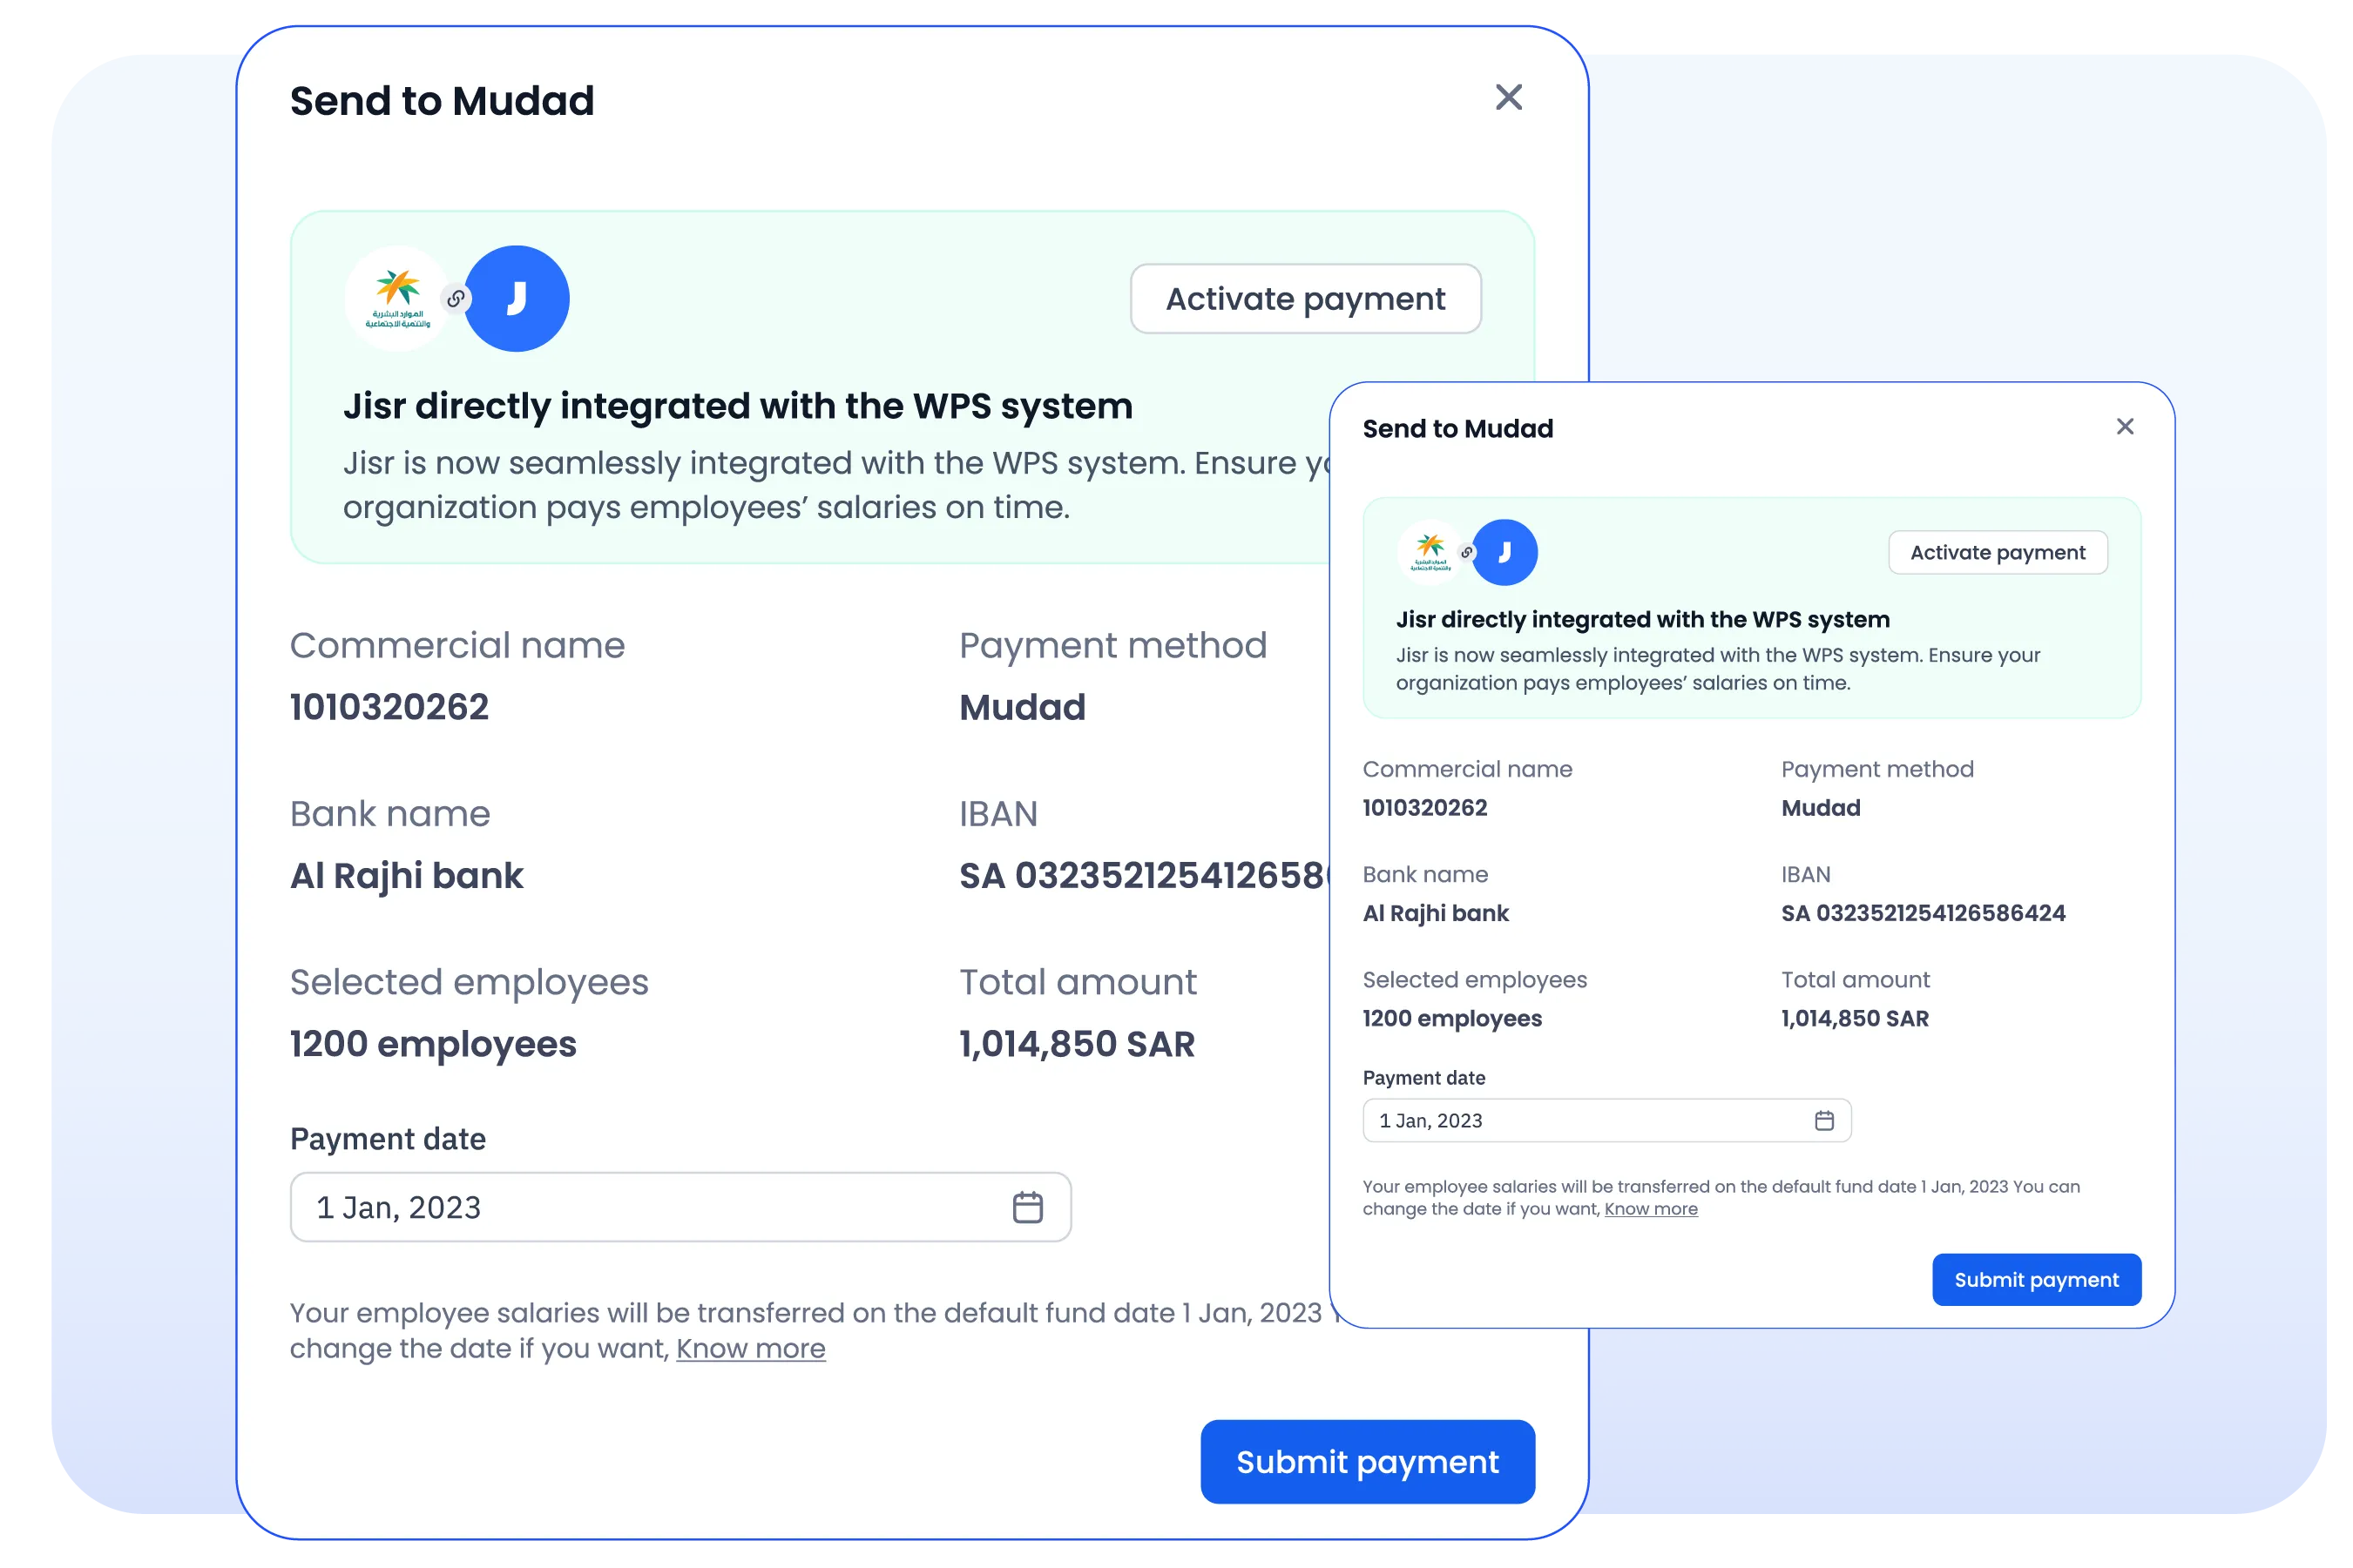
Task: Close the large Send to Mudad dialog
Action: coord(1508,97)
